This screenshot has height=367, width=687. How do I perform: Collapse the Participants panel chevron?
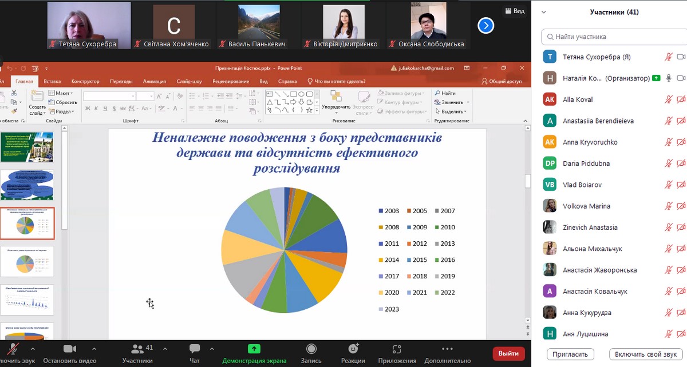(544, 12)
